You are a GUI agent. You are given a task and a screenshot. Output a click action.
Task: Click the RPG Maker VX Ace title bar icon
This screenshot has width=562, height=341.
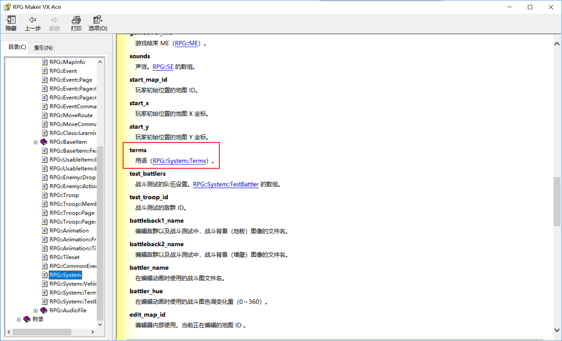coord(7,7)
